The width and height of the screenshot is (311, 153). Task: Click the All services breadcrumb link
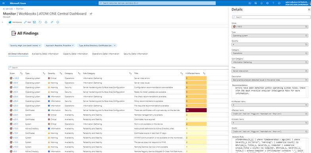coord(8,9)
